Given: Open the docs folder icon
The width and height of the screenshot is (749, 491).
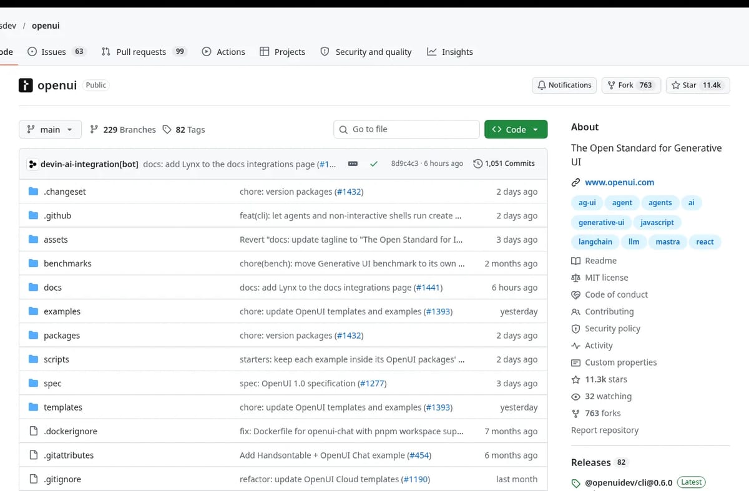Looking at the screenshot, I should (34, 288).
